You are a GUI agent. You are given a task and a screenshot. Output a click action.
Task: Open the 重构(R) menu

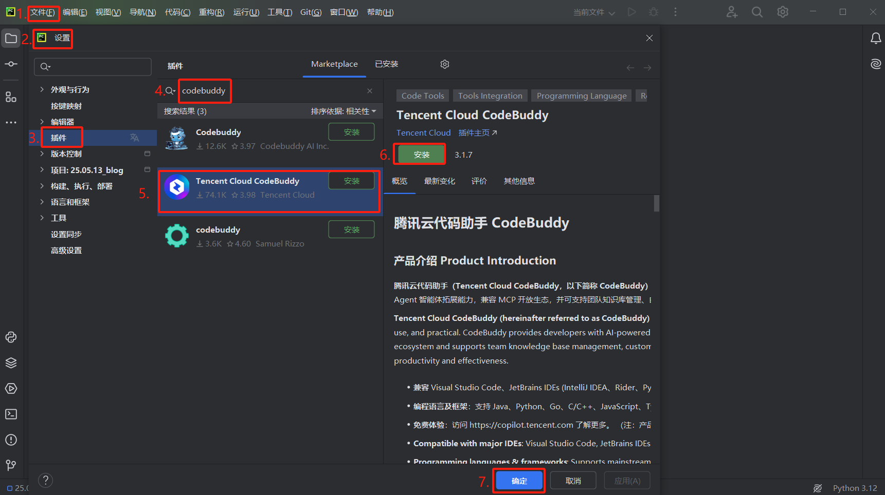pos(211,12)
